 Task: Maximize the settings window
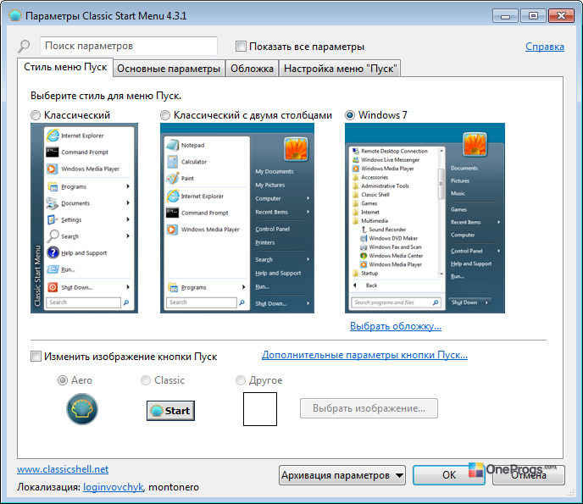tap(533, 16)
